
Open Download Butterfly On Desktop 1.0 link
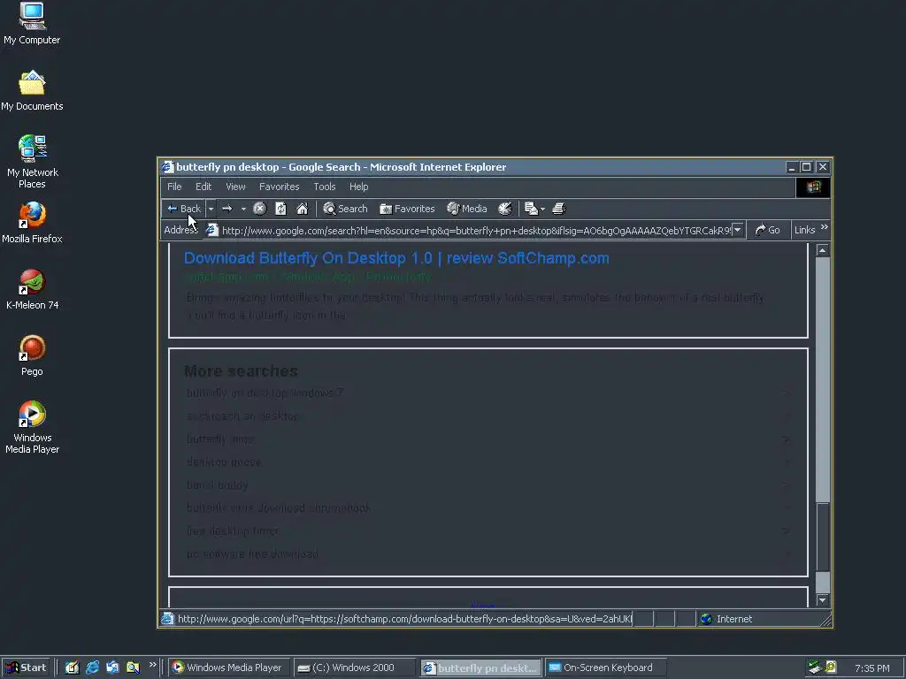[396, 258]
